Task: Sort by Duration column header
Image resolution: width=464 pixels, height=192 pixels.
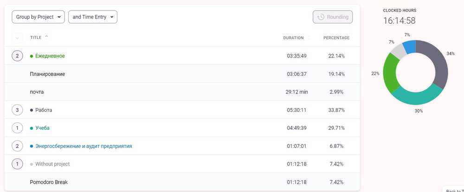Action: 293,38
